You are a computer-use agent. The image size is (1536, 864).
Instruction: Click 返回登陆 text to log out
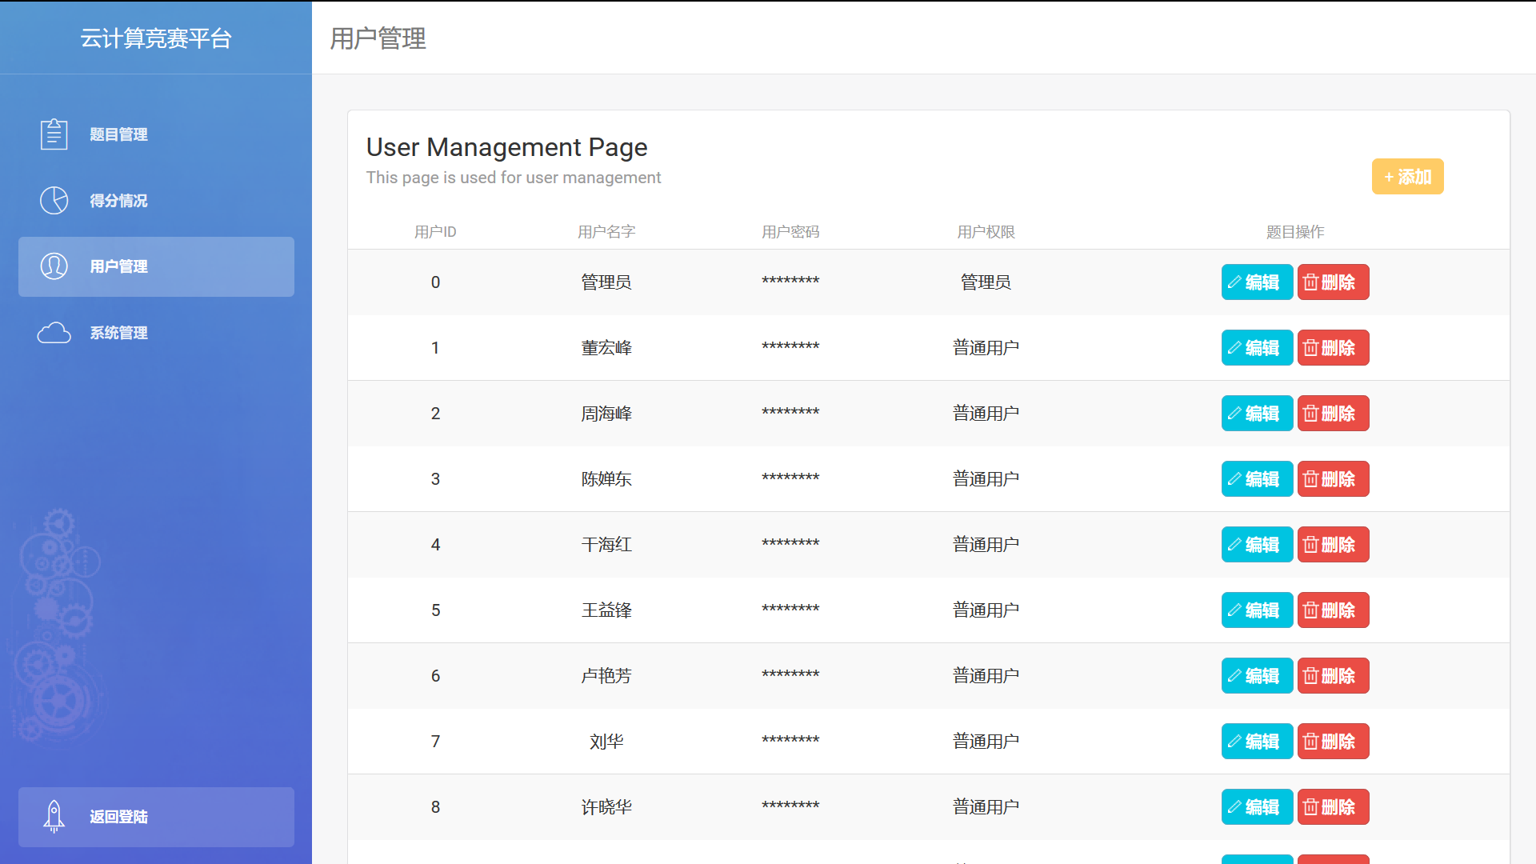pyautogui.click(x=118, y=817)
